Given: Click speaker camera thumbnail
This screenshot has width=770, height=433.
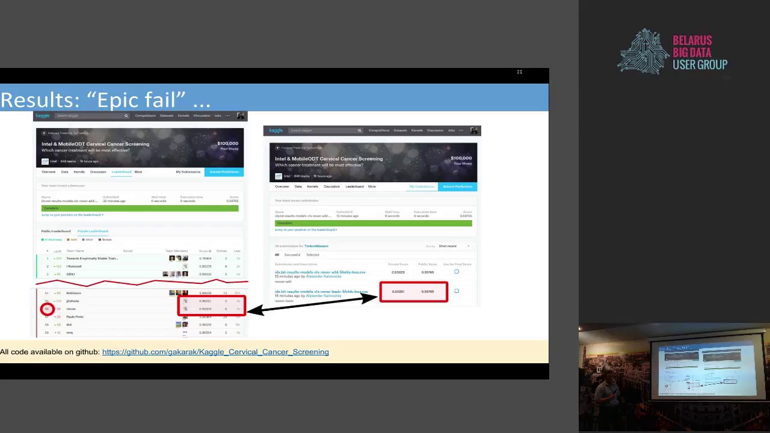Looking at the screenshot, I should point(674,379).
